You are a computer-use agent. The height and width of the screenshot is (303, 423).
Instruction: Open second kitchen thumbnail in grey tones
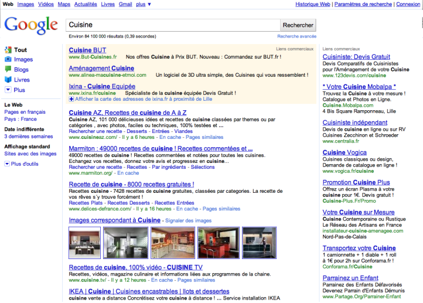point(126,243)
